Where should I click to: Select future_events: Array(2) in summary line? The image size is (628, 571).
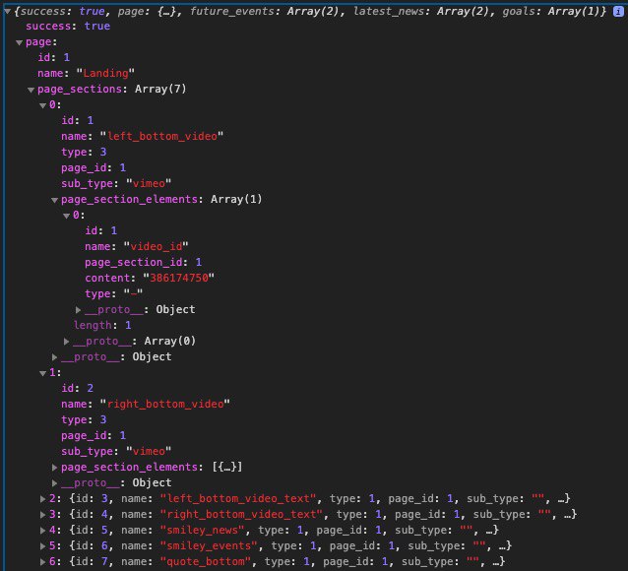point(265,11)
